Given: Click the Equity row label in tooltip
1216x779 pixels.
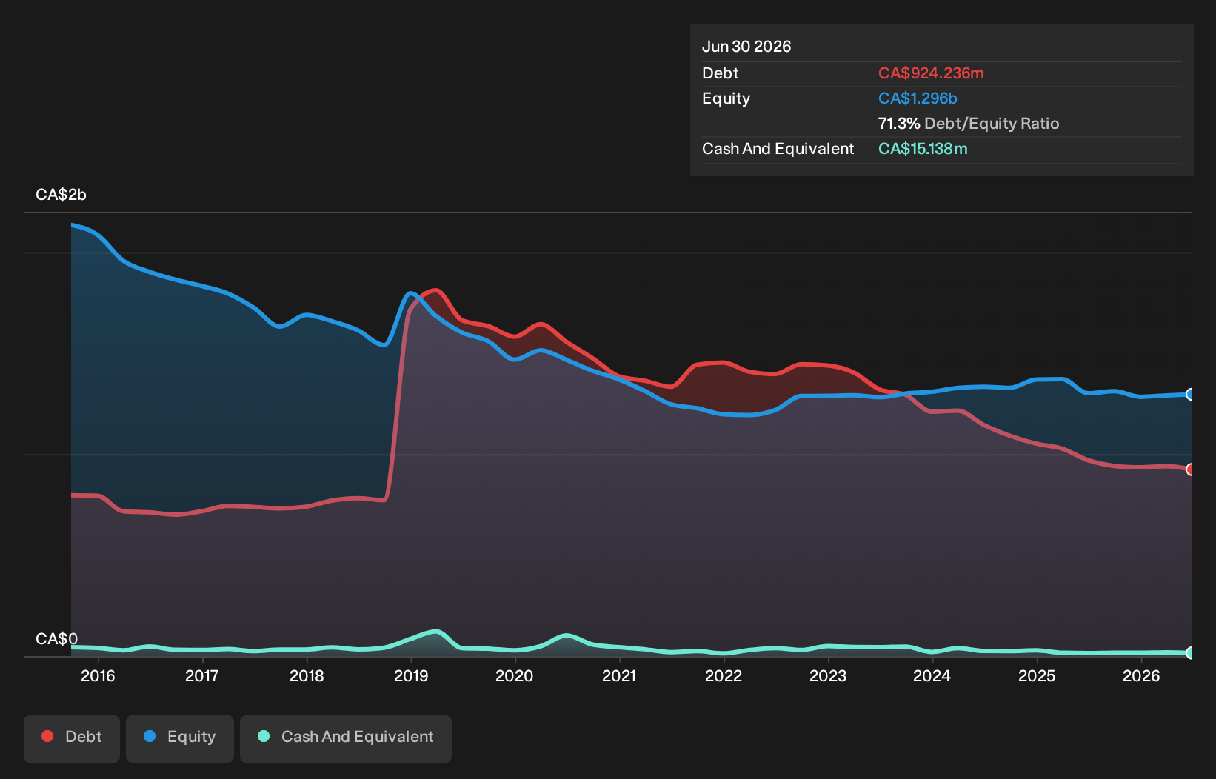Looking at the screenshot, I should pyautogui.click(x=726, y=98).
